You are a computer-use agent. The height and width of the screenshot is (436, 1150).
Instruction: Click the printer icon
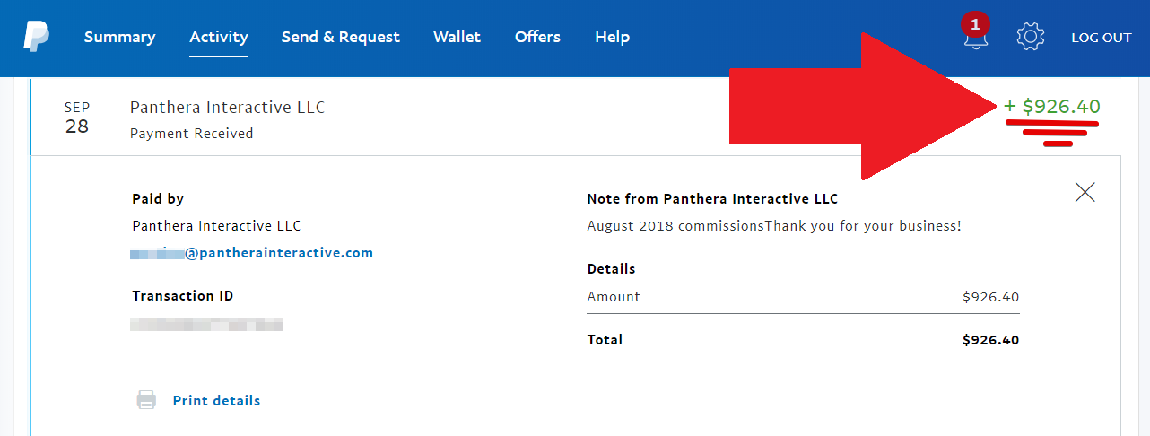pyautogui.click(x=145, y=400)
